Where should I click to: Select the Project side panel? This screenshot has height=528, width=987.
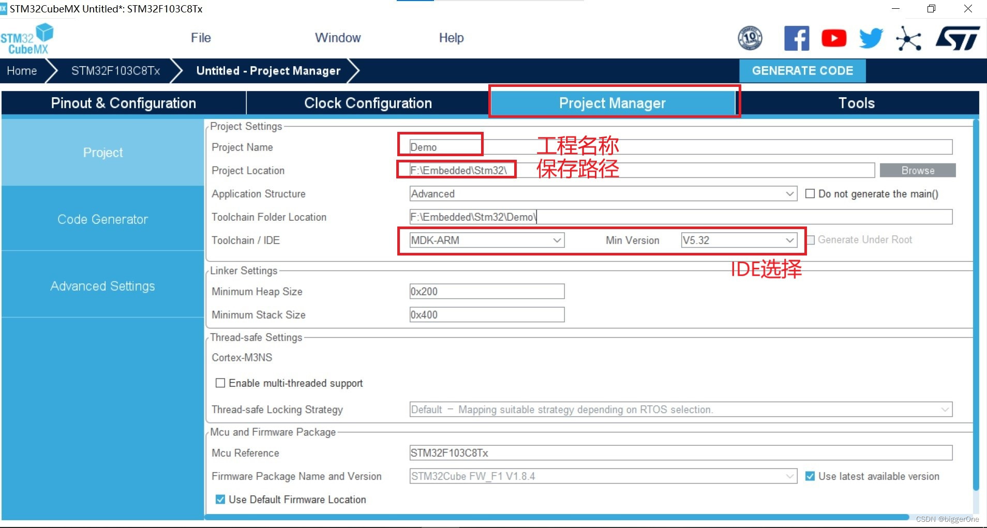point(103,153)
